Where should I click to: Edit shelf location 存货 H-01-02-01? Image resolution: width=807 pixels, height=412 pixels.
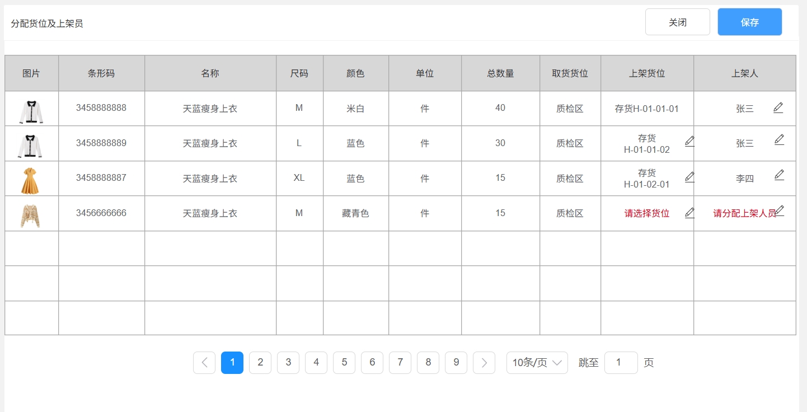tap(689, 177)
